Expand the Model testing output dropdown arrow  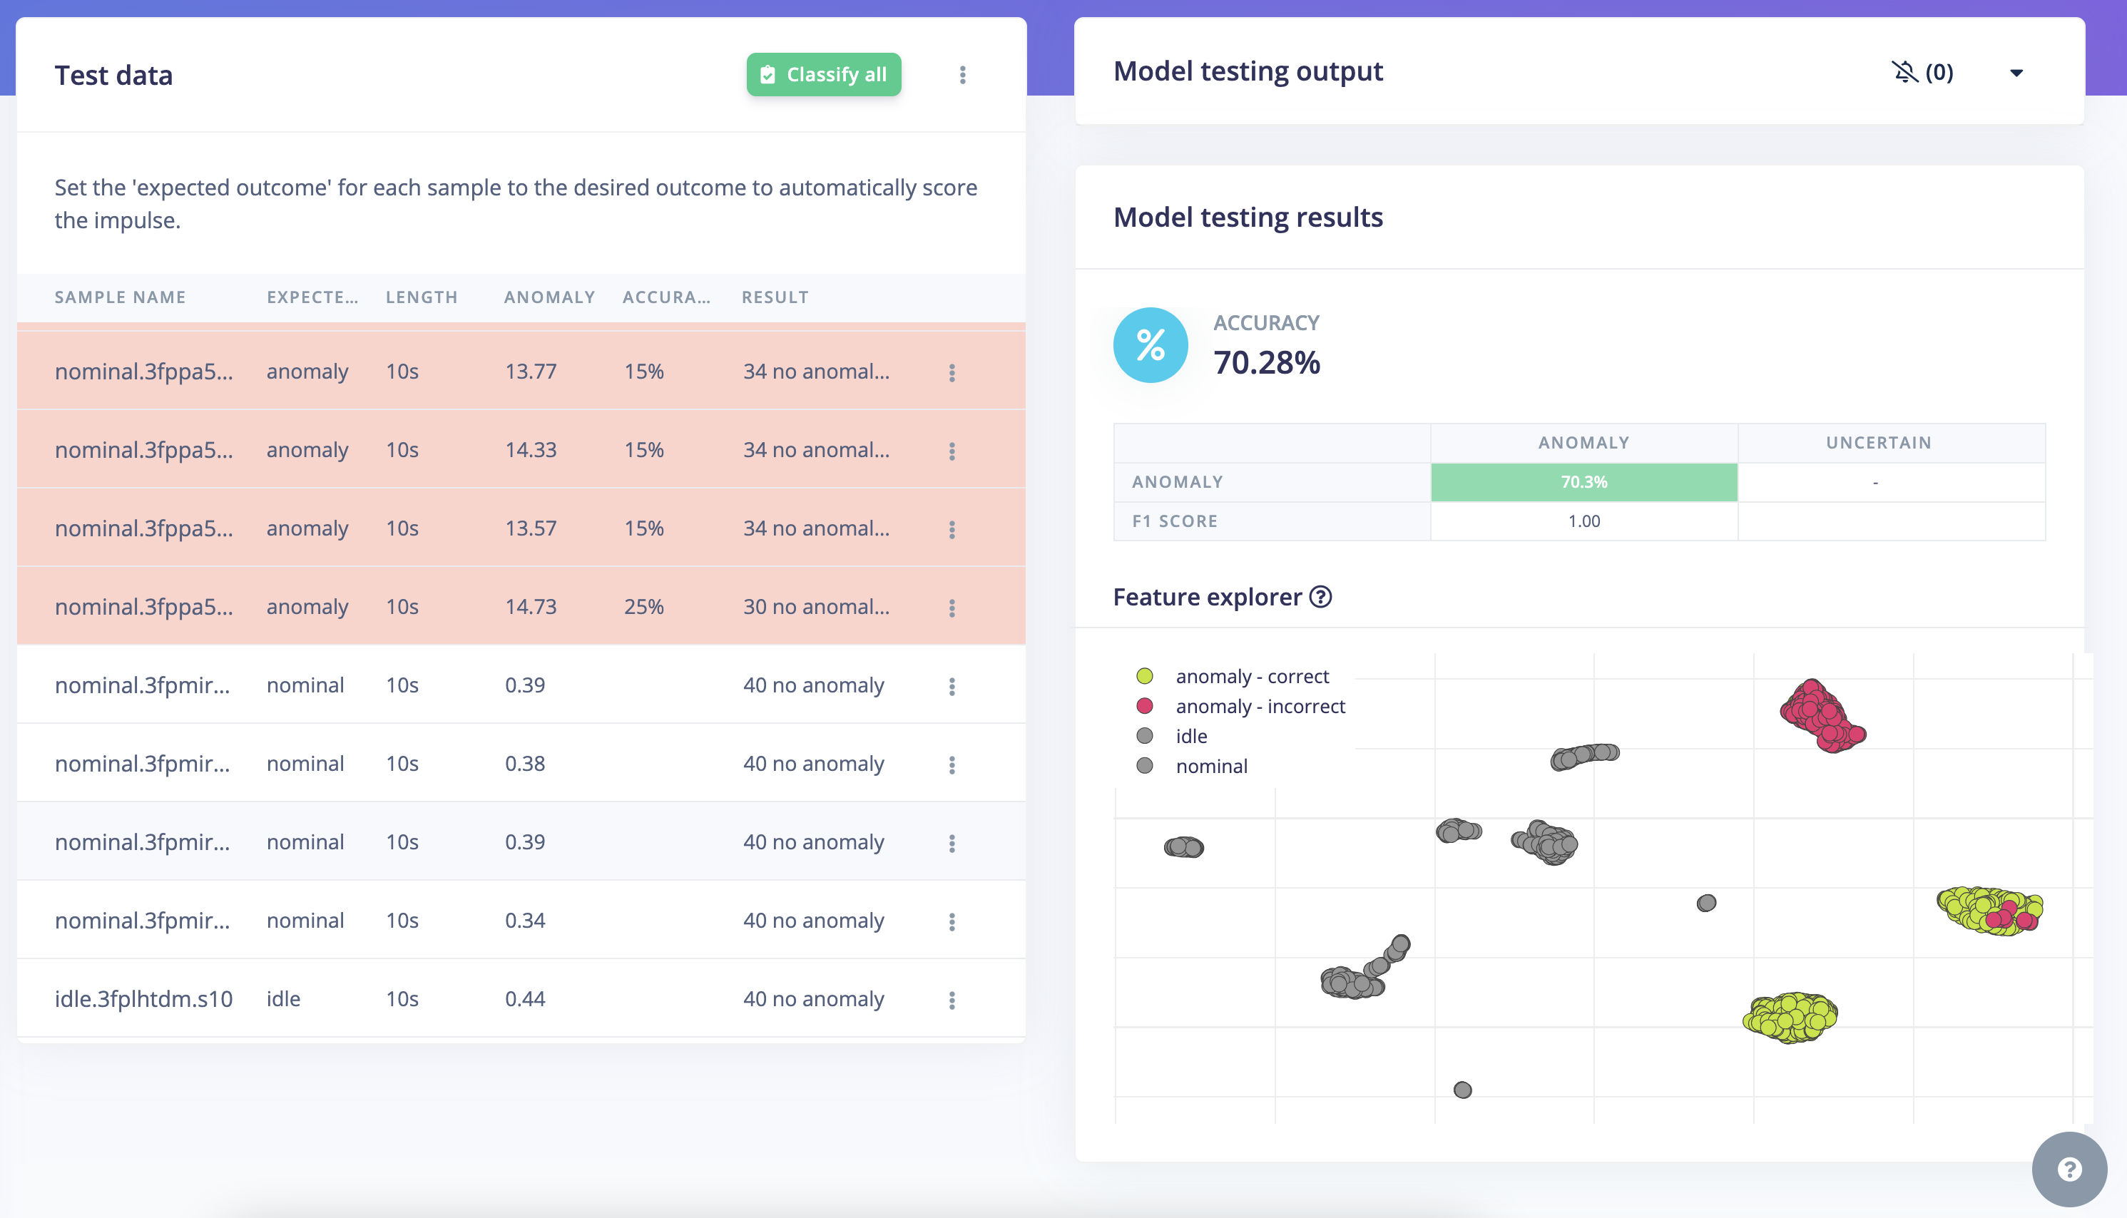point(2016,73)
